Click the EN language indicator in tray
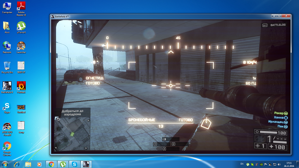The image size is (299, 168). point(242,164)
